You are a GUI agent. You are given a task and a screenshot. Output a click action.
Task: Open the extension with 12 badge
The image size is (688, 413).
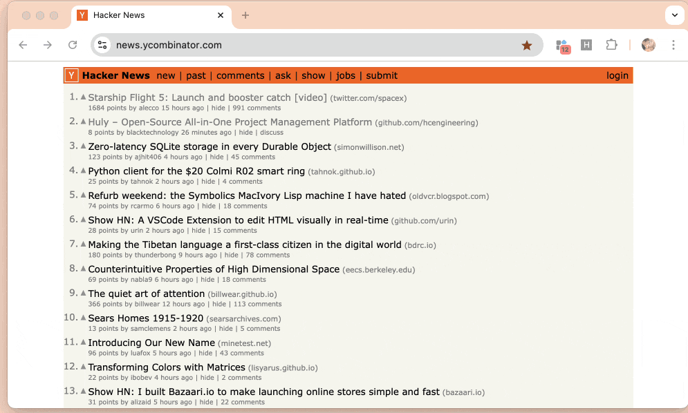(563, 46)
